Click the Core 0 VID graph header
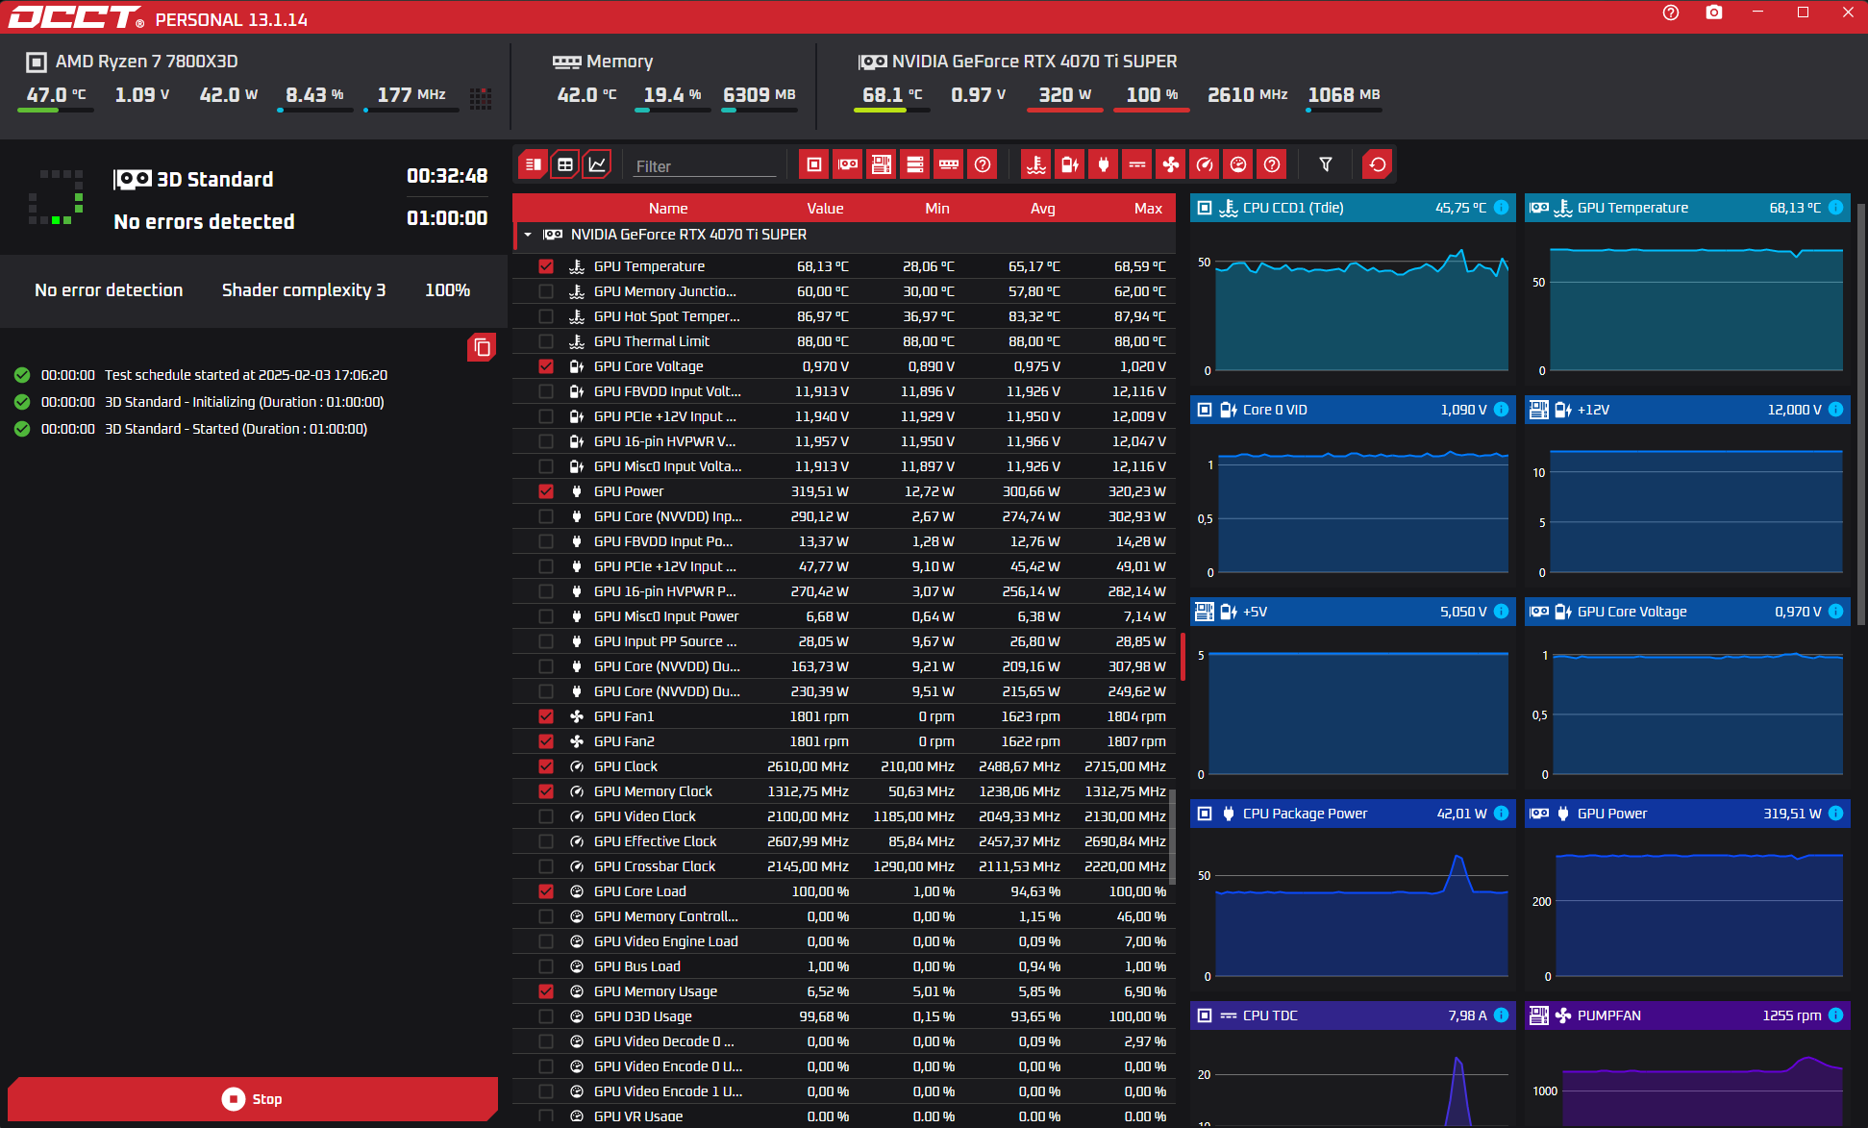The width and height of the screenshot is (1868, 1128). pyautogui.click(x=1353, y=410)
